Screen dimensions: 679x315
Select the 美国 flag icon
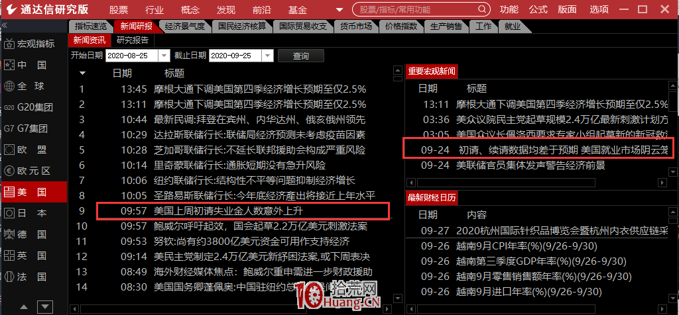(9, 193)
